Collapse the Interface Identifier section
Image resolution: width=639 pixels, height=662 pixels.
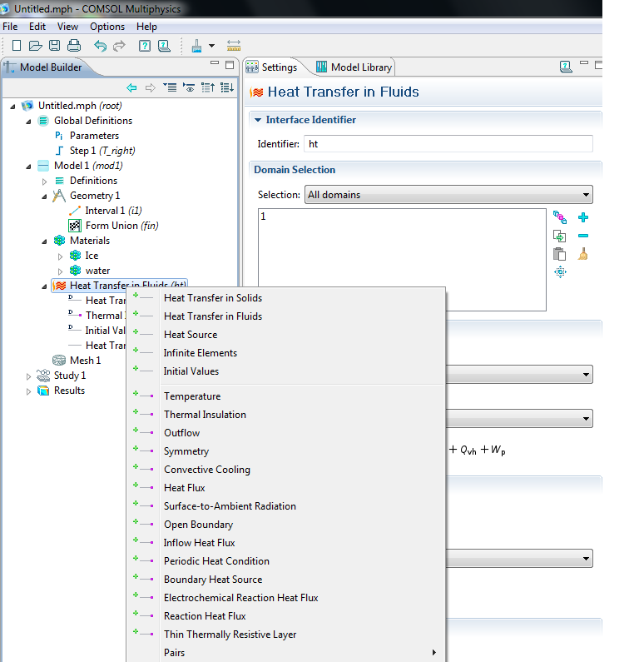pos(257,120)
